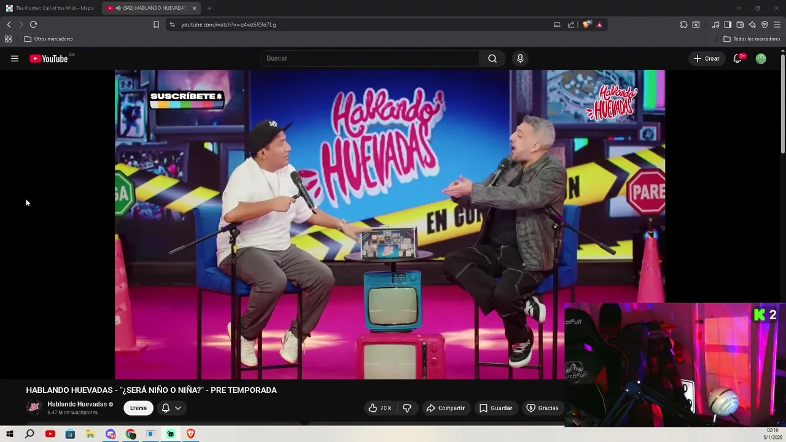Open the Brave Shields lion icon
The height and width of the screenshot is (442, 786).
coord(586,25)
